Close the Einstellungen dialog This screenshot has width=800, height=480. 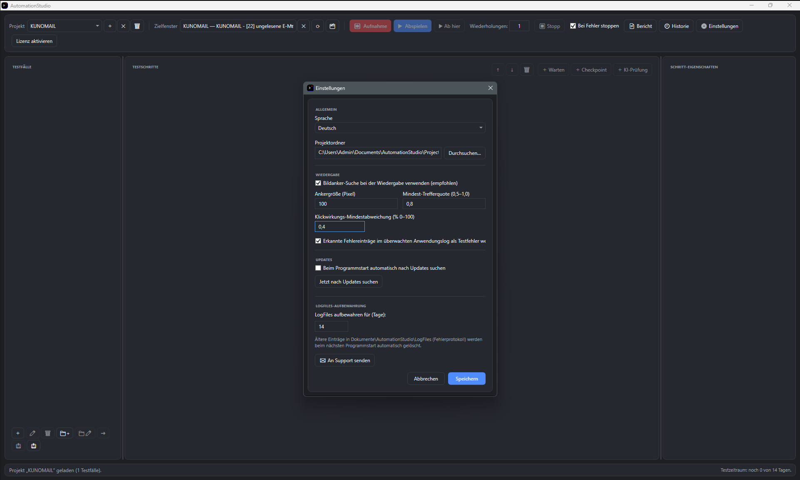pyautogui.click(x=491, y=88)
